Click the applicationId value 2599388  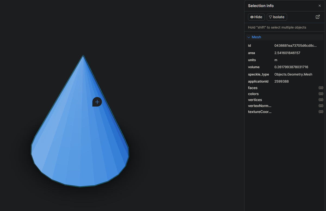[x=281, y=81]
